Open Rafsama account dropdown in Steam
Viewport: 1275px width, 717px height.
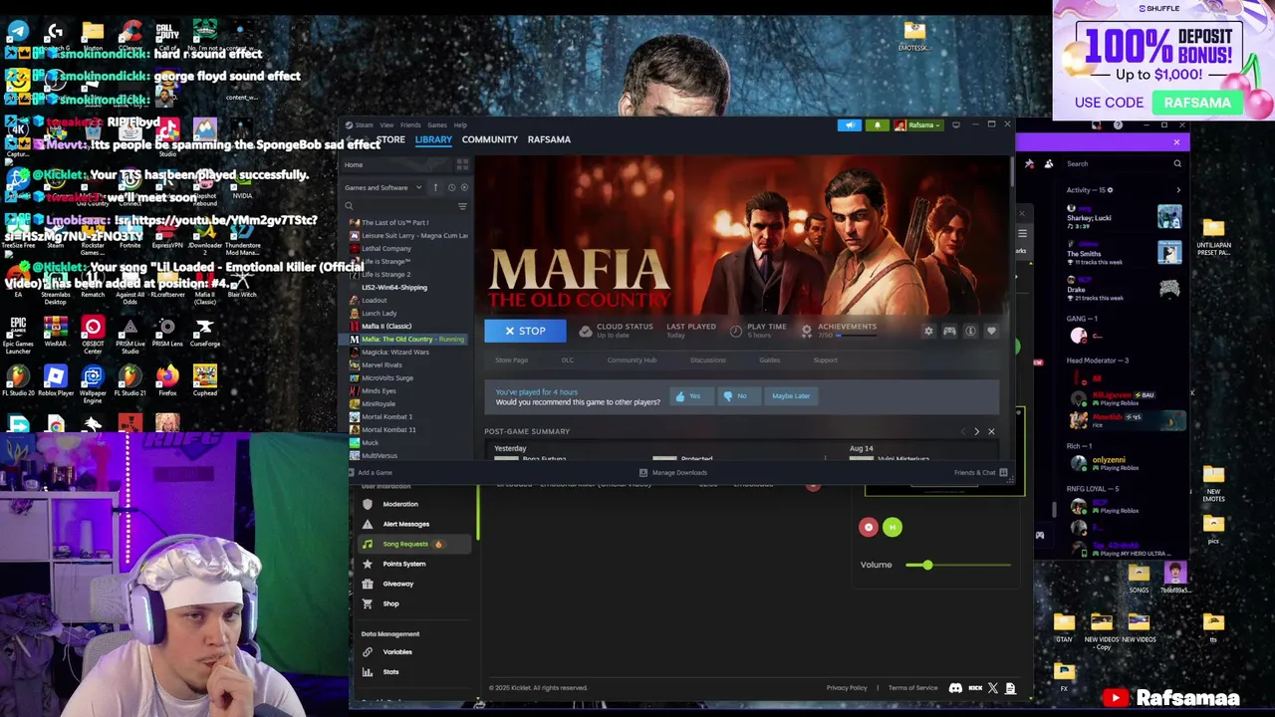point(917,125)
